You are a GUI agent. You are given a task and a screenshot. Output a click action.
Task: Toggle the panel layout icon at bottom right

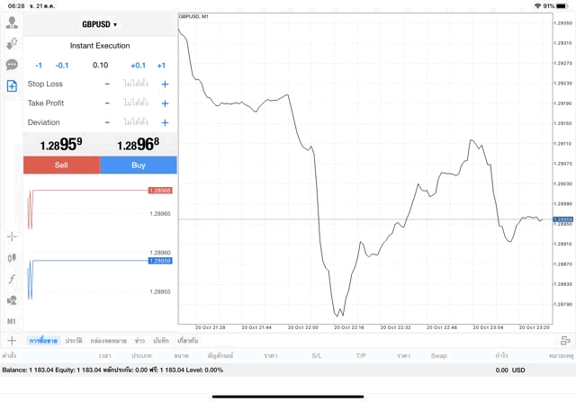tap(565, 340)
